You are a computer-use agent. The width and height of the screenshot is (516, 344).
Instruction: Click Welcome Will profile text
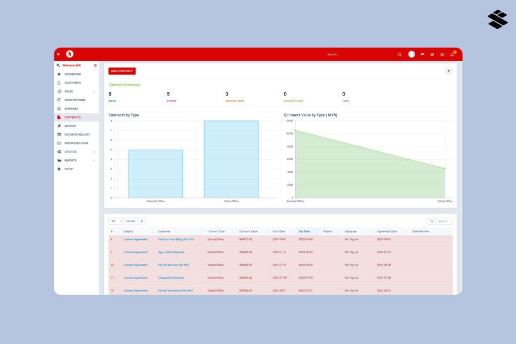pos(72,65)
